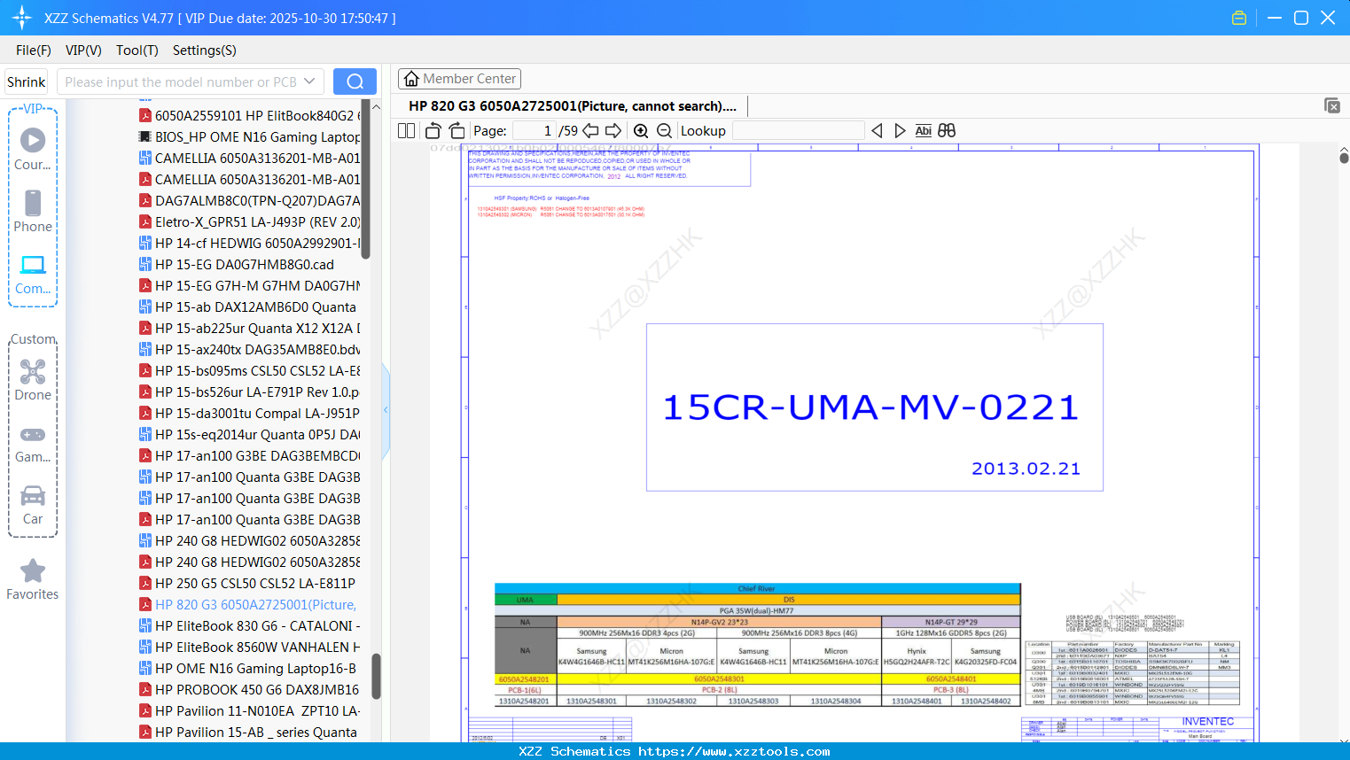Open HP 15-ab DAX12AMB6D0 Quanta file

point(248,306)
